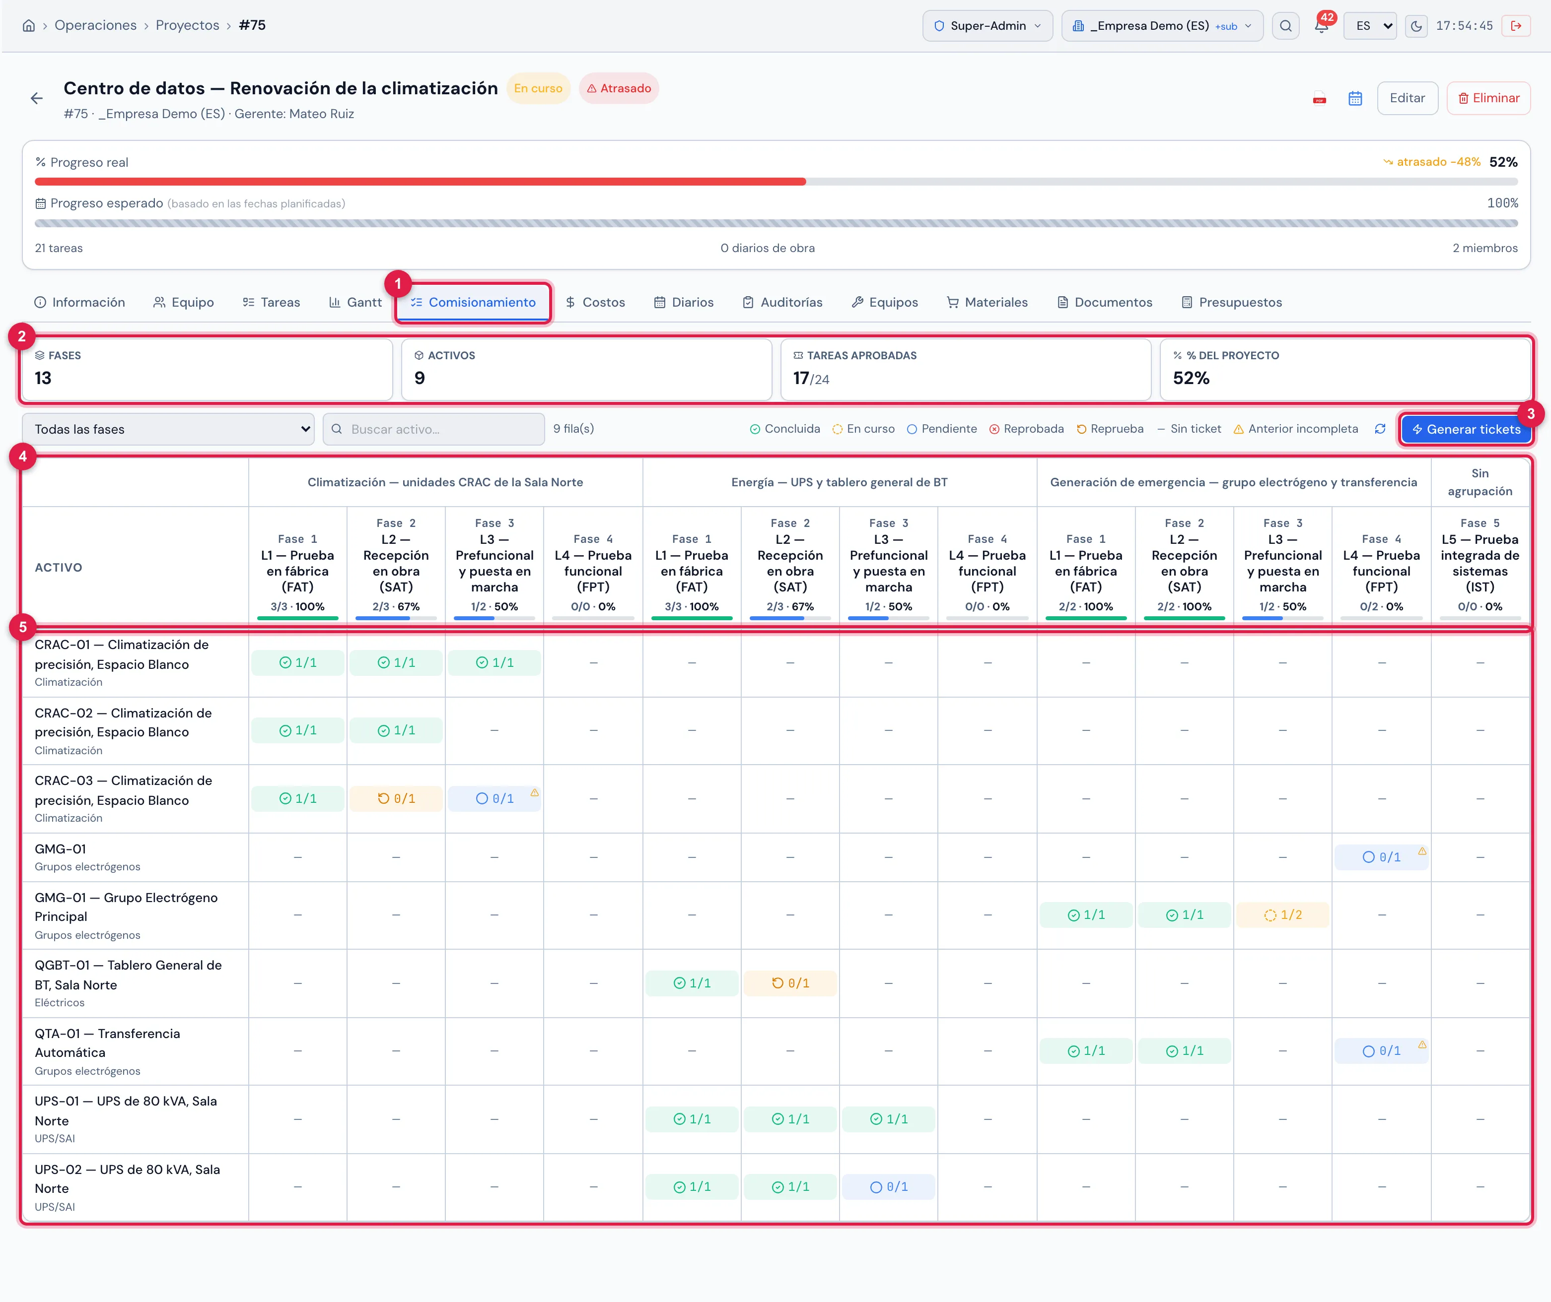Click the Eliminar button
1551x1302 pixels.
click(1488, 98)
